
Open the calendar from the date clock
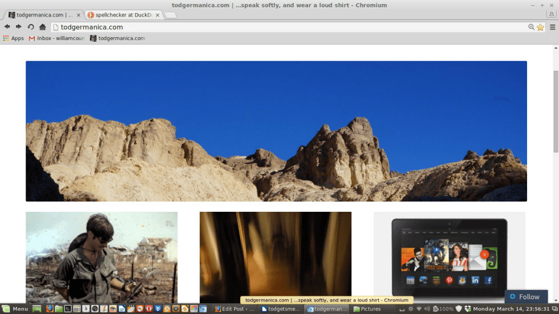(511, 309)
